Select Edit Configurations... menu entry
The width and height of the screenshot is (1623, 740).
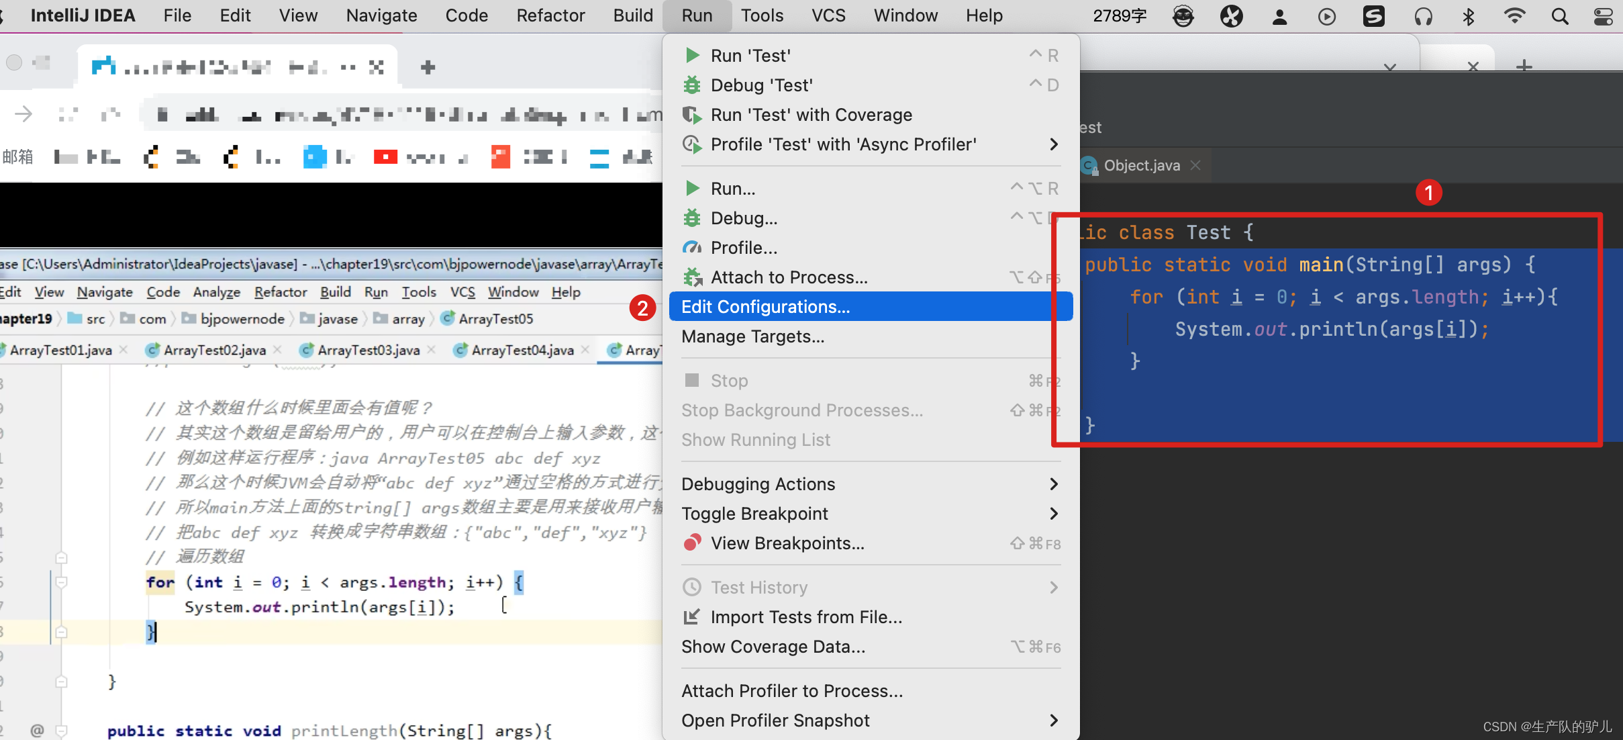(x=765, y=307)
